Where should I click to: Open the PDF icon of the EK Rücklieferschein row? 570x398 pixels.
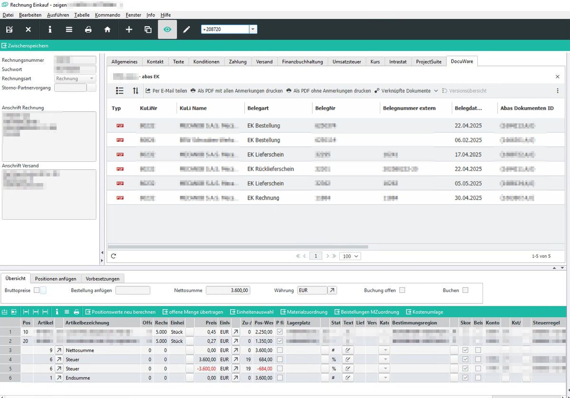click(120, 169)
